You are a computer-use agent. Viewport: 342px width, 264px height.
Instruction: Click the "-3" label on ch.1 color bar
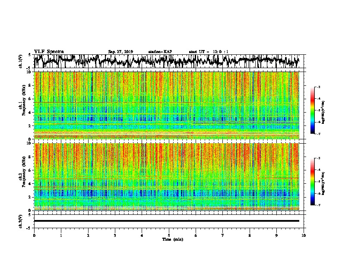point(318,87)
